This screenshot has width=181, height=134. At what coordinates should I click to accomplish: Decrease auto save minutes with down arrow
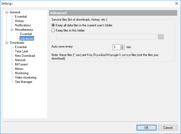point(122,48)
